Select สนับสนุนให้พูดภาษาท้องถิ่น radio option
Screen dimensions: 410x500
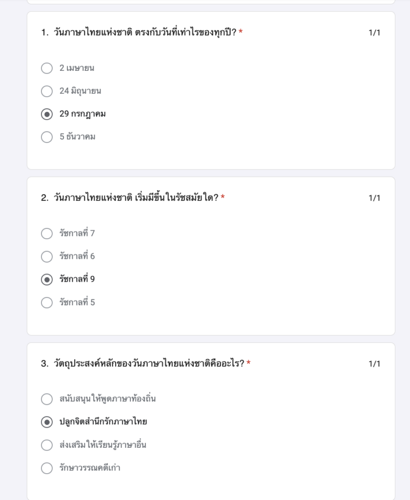47,399
